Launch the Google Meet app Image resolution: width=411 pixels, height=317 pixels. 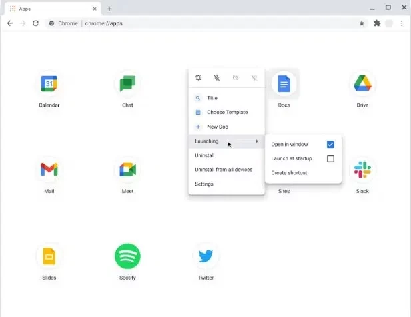(x=127, y=170)
